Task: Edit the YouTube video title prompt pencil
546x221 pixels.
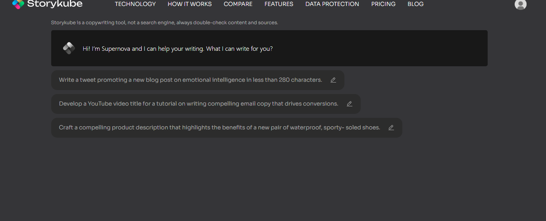Action: click(350, 104)
